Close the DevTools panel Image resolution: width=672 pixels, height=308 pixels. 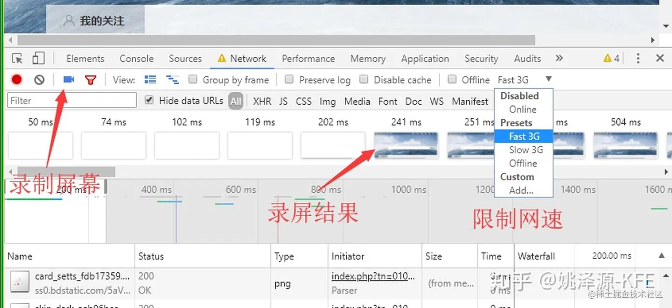(660, 58)
